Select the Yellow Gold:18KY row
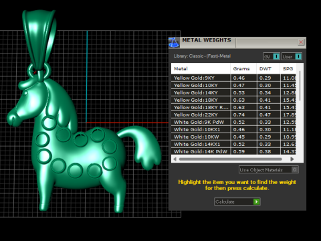The width and height of the screenshot is (321, 241). pyautogui.click(x=233, y=100)
